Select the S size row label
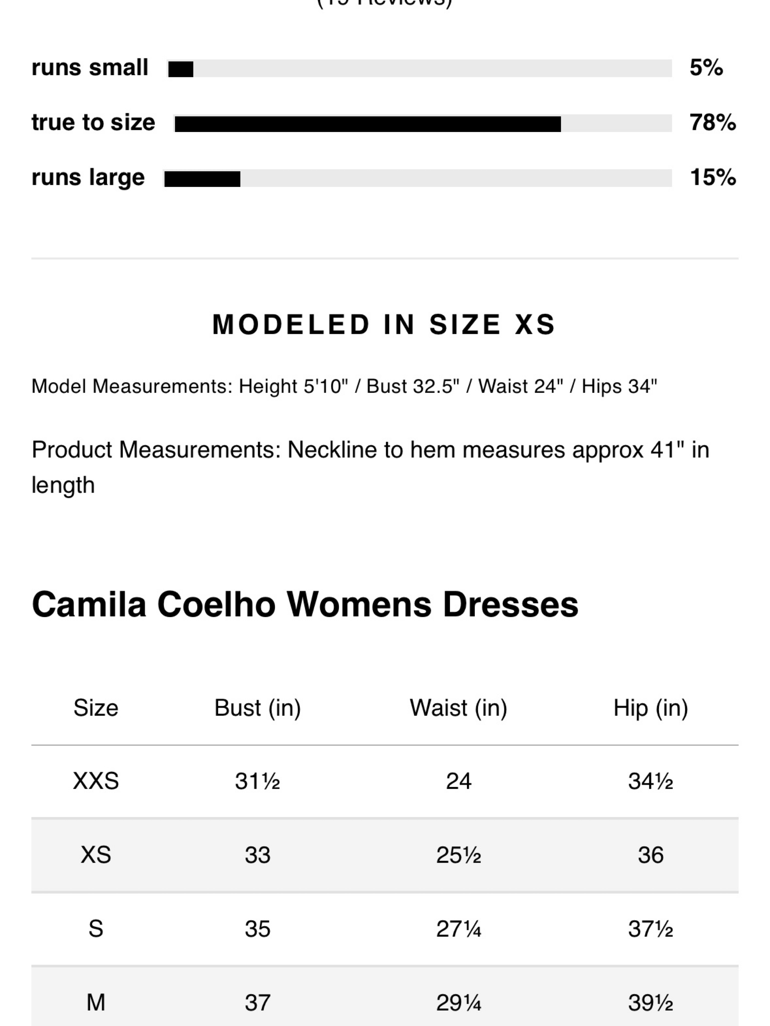Image resolution: width=770 pixels, height=1026 pixels. pyautogui.click(x=96, y=929)
